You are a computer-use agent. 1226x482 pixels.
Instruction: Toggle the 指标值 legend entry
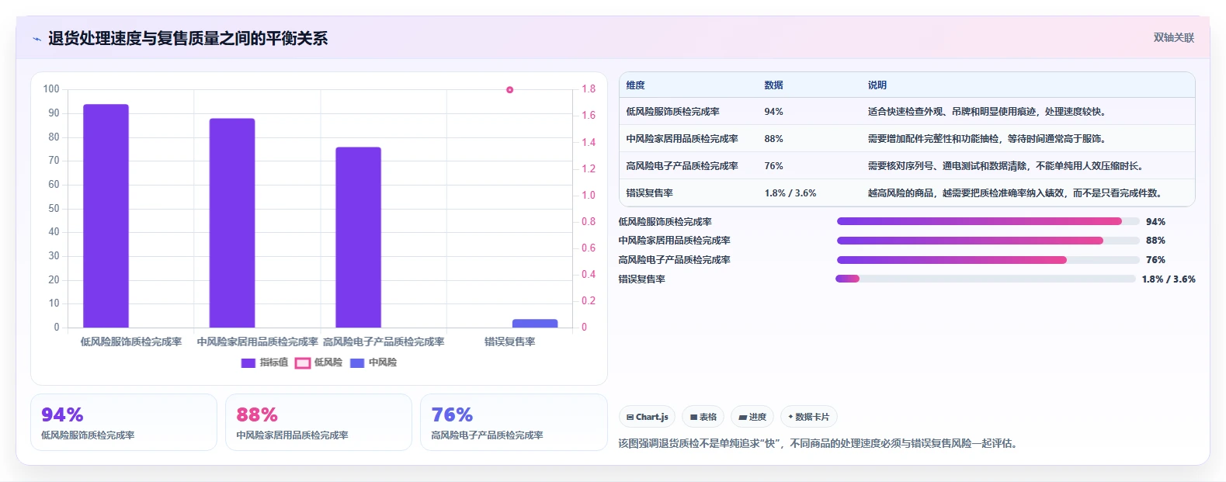265,362
